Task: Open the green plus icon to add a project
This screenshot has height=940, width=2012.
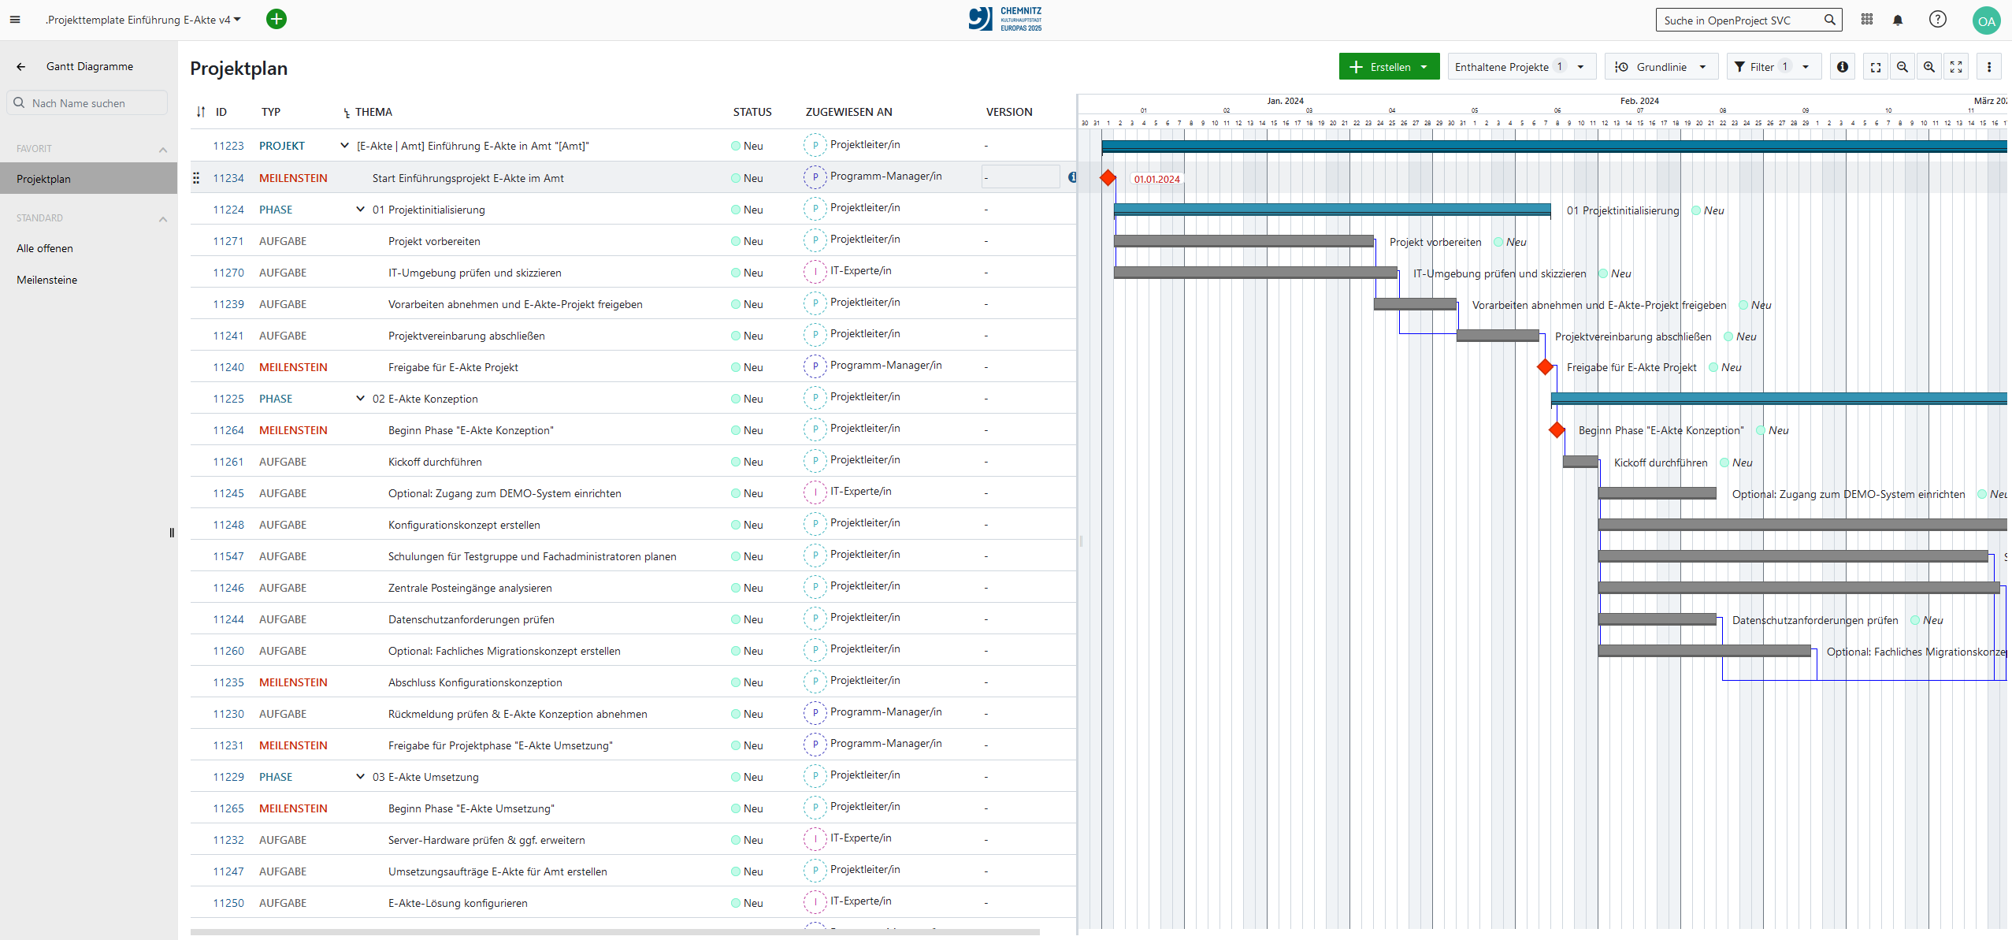Action: 276,19
